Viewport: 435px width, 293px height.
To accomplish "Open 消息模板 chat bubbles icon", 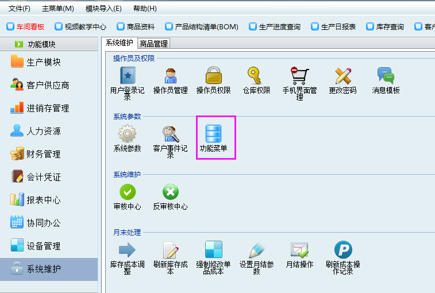I will (x=386, y=76).
